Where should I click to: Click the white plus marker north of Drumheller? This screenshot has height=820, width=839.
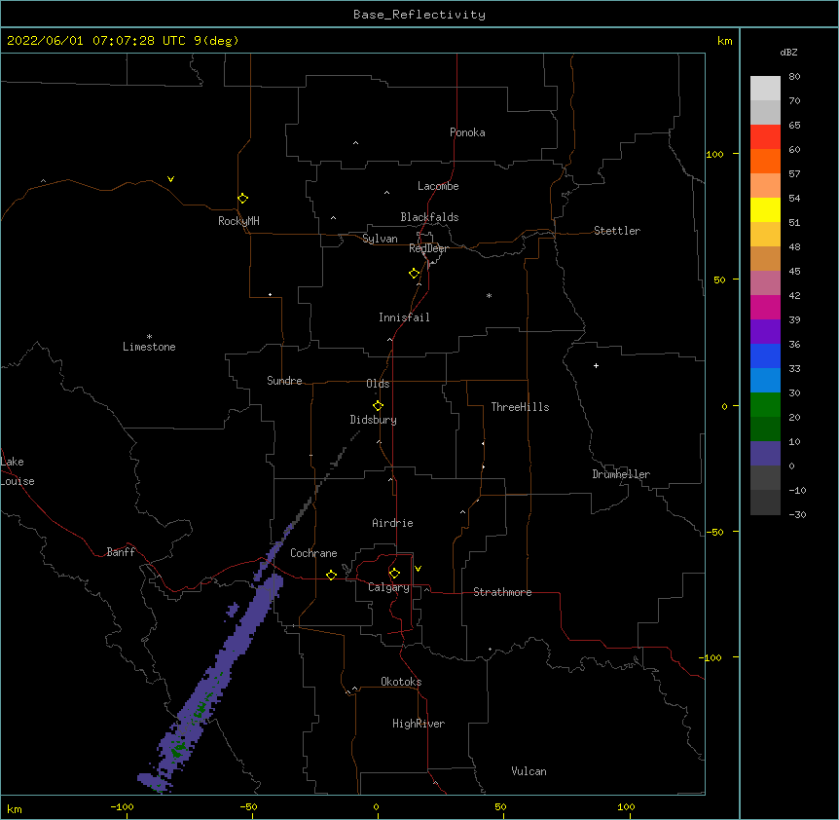(x=596, y=365)
